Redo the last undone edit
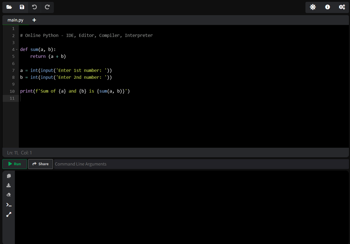This screenshot has width=350, height=244. pyautogui.click(x=47, y=7)
